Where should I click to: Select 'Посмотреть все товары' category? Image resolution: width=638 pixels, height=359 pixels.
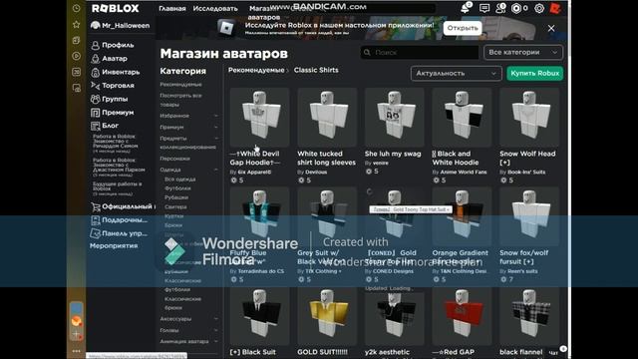click(x=180, y=100)
